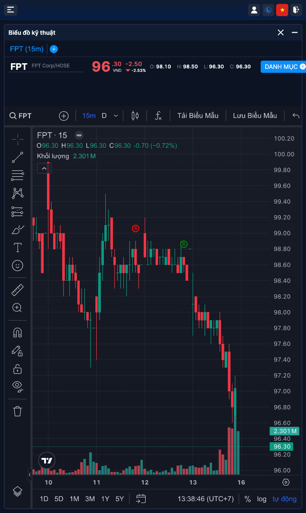Click the time 13:38:46 (UTC+7)

point(205,499)
